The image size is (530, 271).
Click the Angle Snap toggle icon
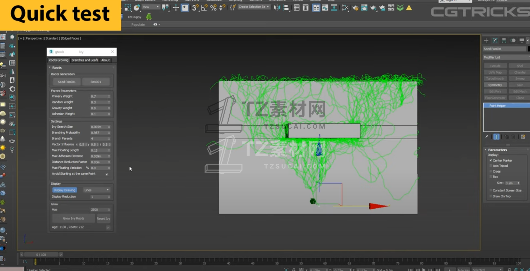204,8
